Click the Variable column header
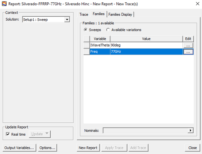 tap(100, 39)
